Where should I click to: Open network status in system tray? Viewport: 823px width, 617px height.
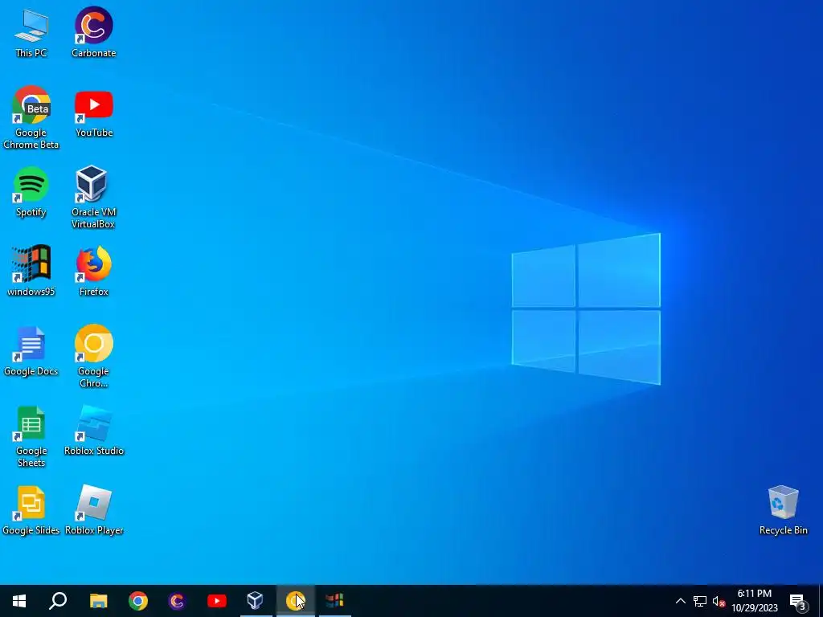[x=700, y=601]
